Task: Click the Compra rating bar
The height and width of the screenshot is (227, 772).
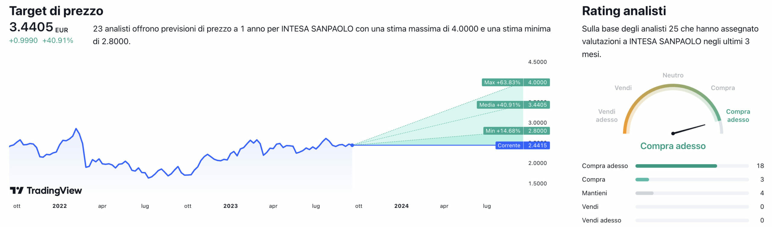Action: [692, 180]
